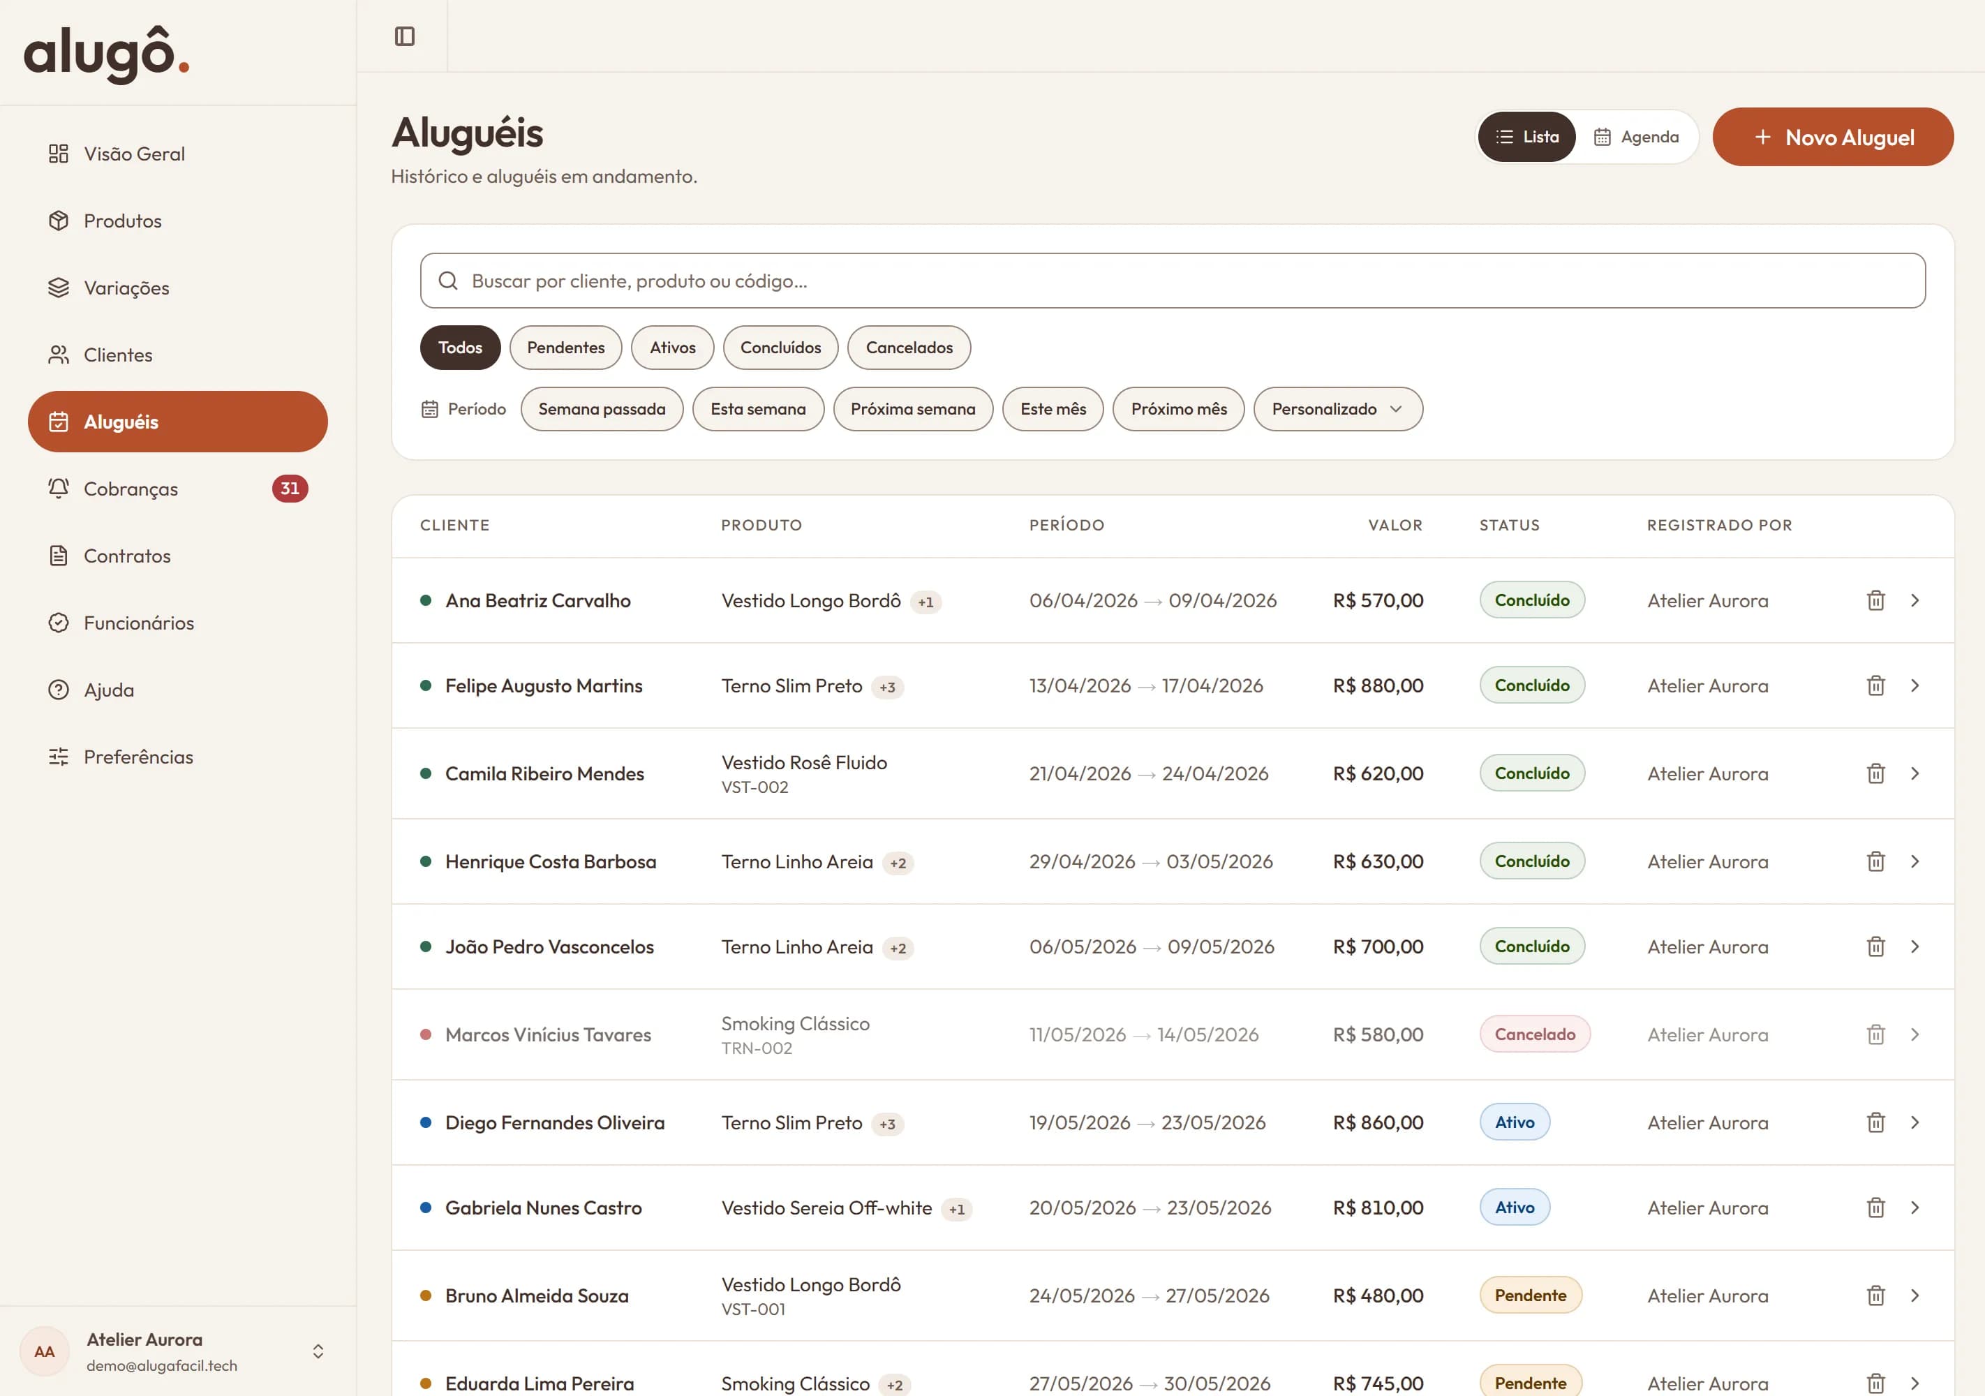Open the Personalizado period dropdown

point(1337,409)
